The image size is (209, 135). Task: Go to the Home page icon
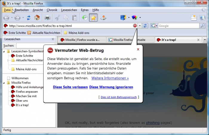click(37, 18)
